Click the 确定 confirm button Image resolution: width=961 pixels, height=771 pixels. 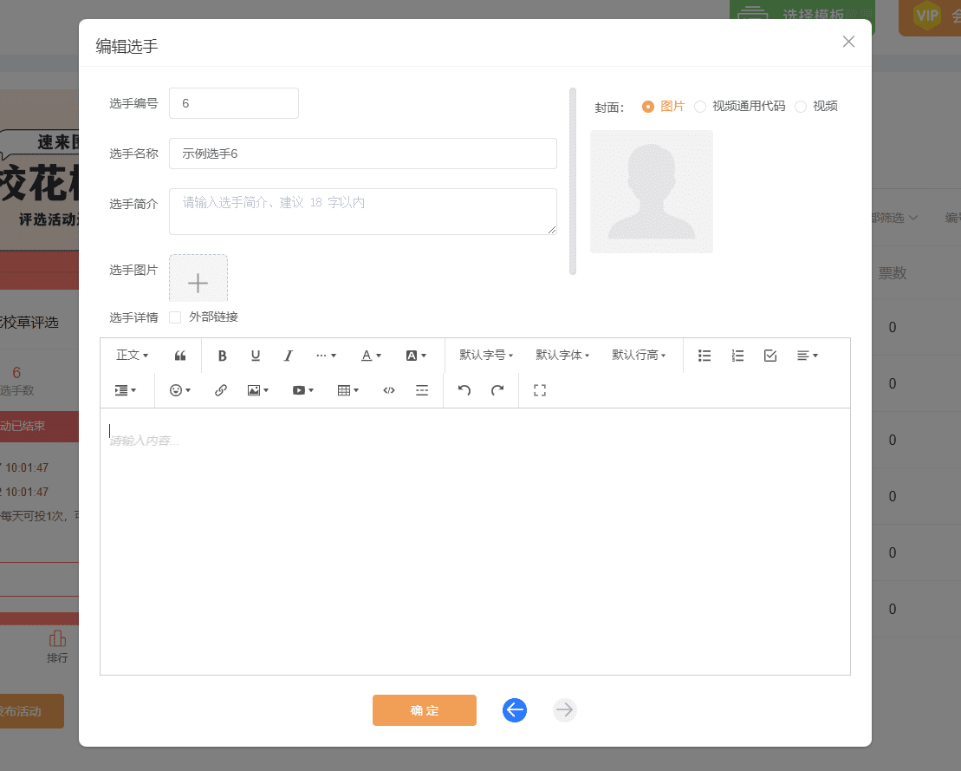coord(424,710)
